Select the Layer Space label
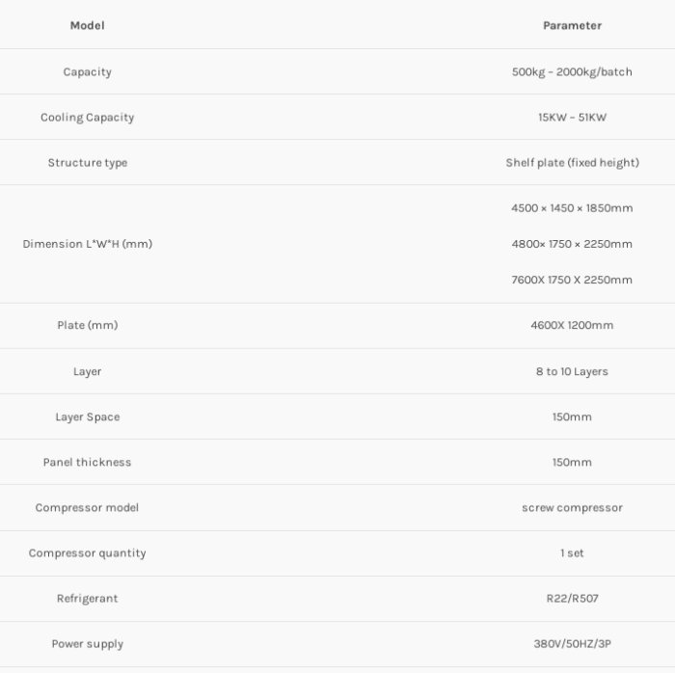675x673 pixels. tap(87, 417)
